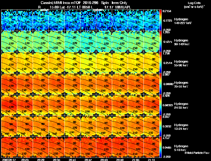Click the '20:41' time axis label
The image size is (211, 161).
[72, 160]
